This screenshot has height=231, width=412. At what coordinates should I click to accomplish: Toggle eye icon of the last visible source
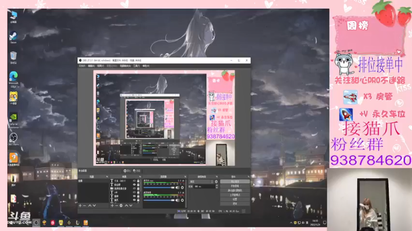point(134,200)
